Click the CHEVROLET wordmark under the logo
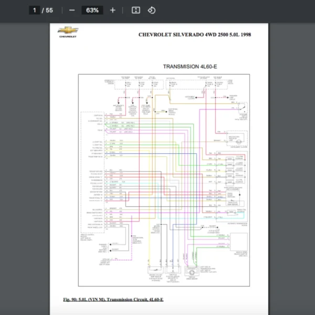315x315 pixels. tap(67, 37)
